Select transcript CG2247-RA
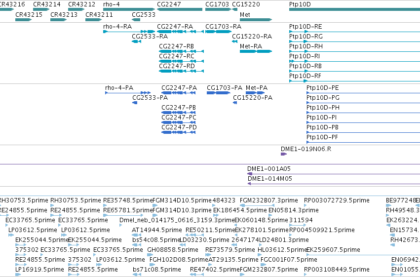Screen dimensions: 420x277 [x=175, y=27]
